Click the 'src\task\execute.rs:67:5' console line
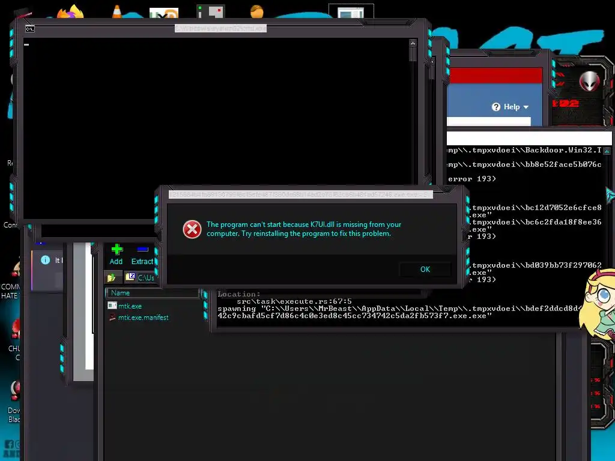The height and width of the screenshot is (461, 615). pyautogui.click(x=294, y=301)
